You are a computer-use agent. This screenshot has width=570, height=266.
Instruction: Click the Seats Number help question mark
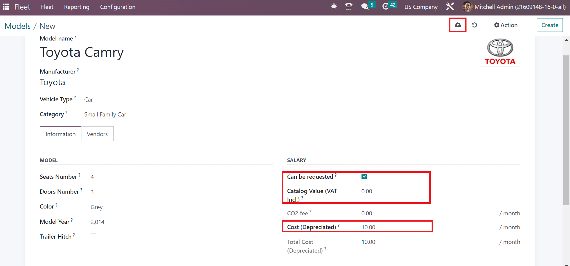pos(79,175)
